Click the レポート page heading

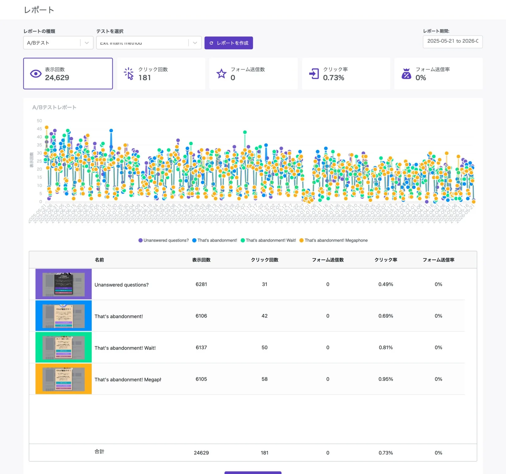pyautogui.click(x=39, y=10)
